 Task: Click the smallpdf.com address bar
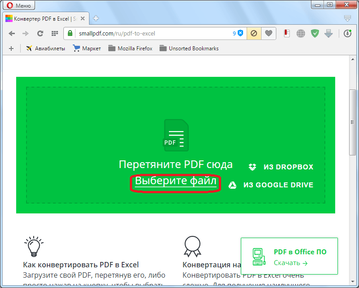click(x=148, y=33)
